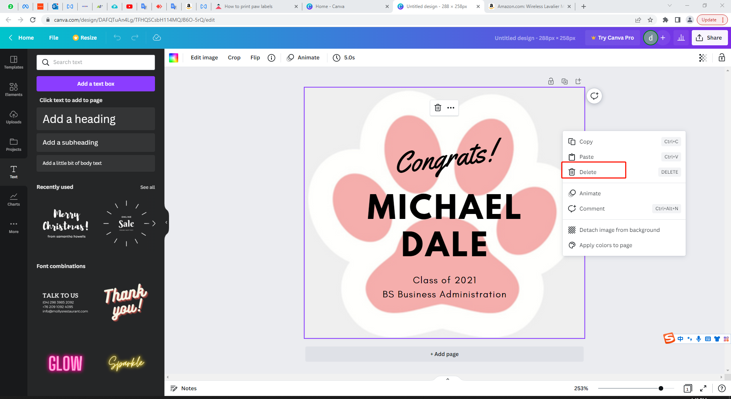Choose Apply colors to page
731x399 pixels.
(x=624, y=245)
